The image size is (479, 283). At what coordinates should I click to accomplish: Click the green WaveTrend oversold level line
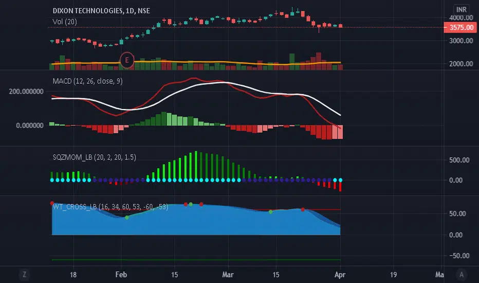196,260
